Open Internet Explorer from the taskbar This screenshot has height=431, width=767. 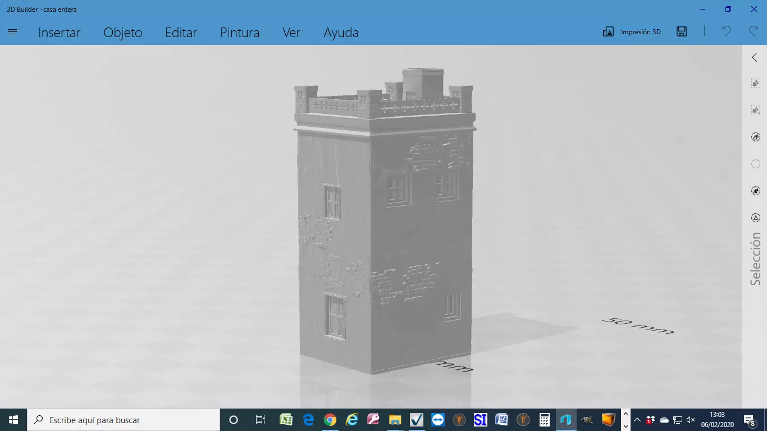point(351,420)
